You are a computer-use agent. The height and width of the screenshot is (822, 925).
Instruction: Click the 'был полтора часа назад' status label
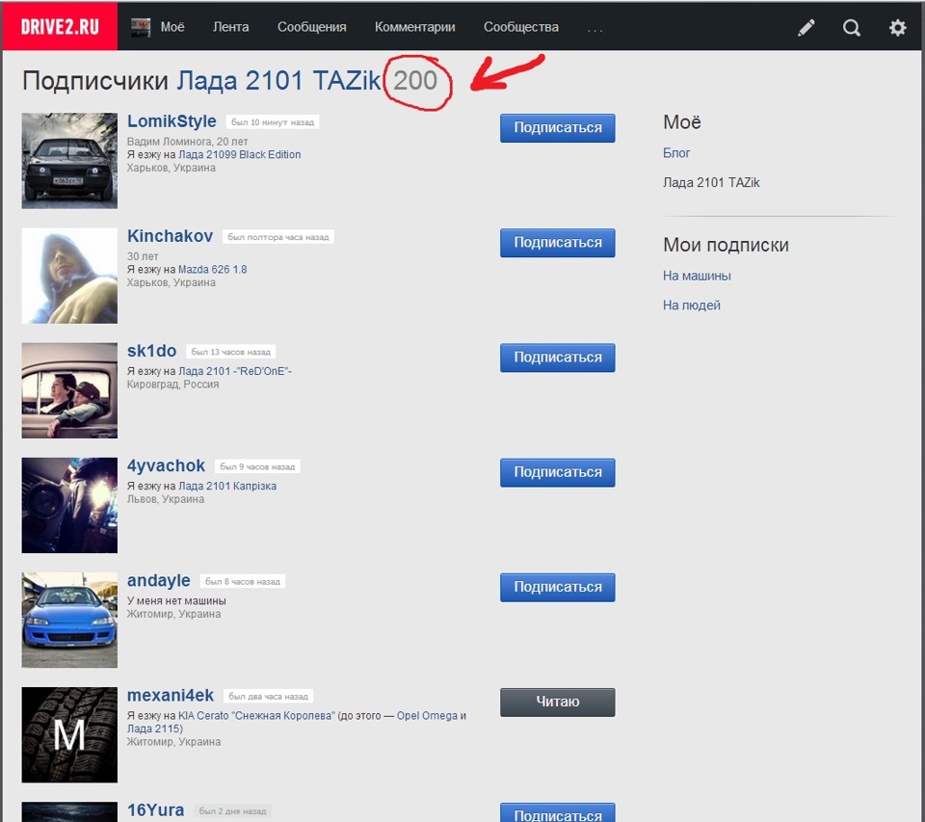278,237
